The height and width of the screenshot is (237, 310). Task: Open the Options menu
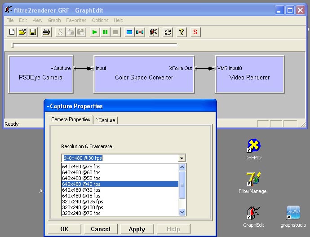[x=100, y=20]
